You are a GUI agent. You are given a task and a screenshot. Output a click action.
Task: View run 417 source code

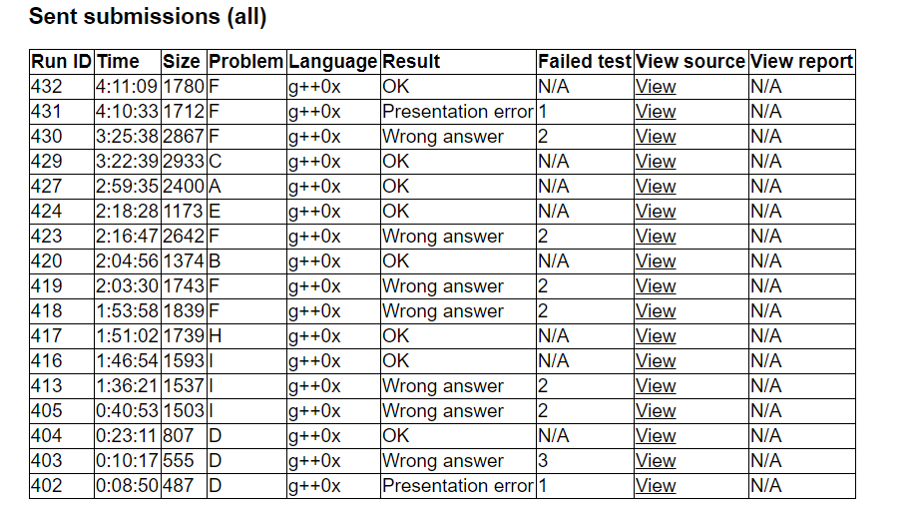(656, 336)
